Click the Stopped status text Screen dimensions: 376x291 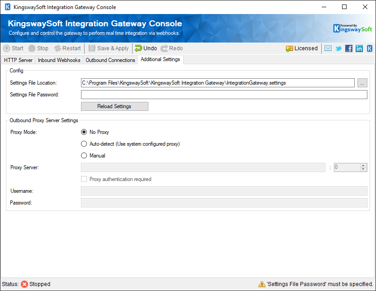[40, 284]
